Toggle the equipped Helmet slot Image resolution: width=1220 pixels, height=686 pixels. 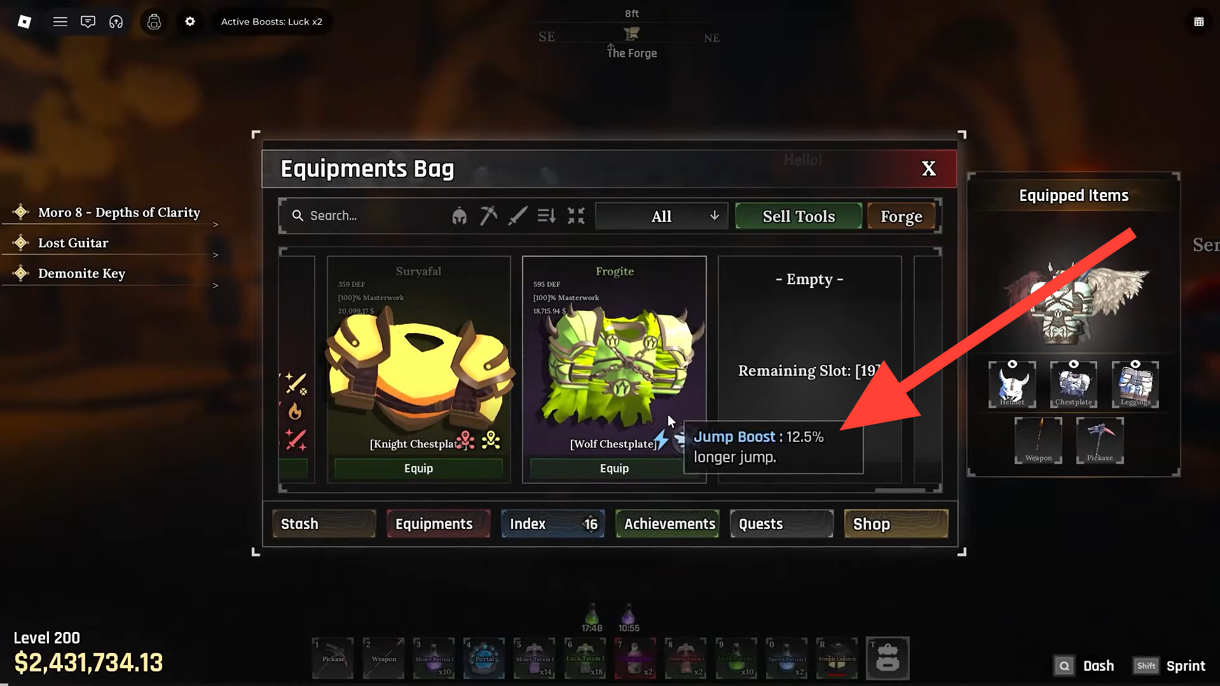click(1012, 384)
